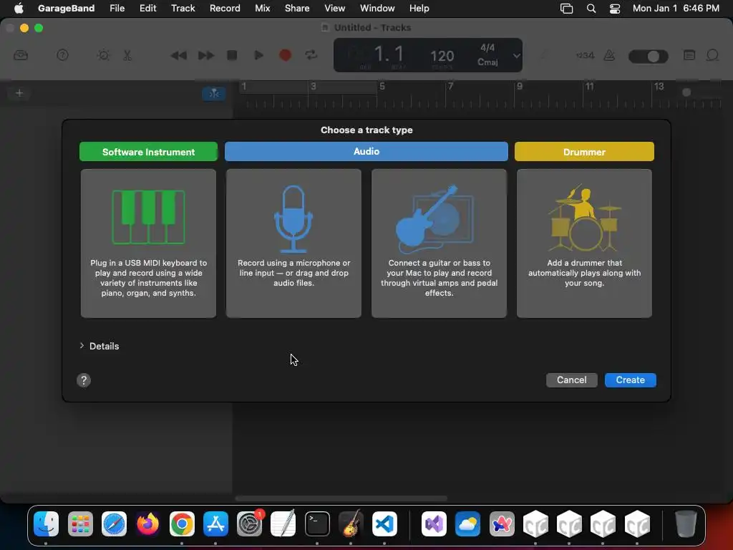The width and height of the screenshot is (733, 550).
Task: Toggle the 1234 Count-in button
Action: pyautogui.click(x=585, y=55)
